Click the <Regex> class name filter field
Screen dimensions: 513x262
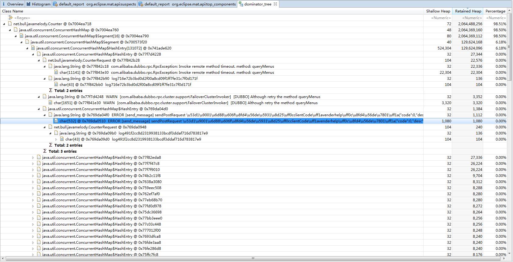click(x=22, y=18)
